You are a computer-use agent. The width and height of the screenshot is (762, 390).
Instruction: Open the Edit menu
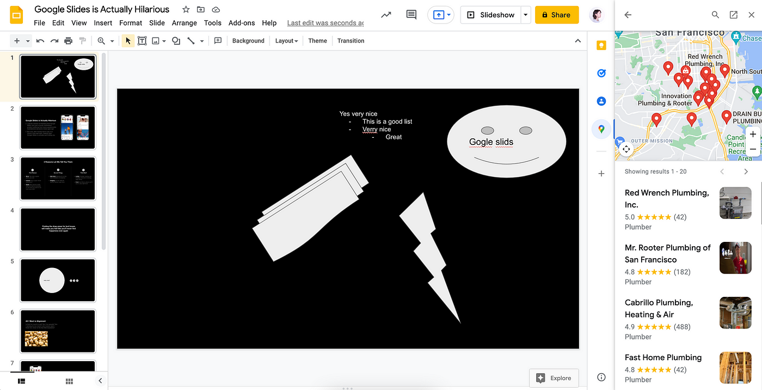click(58, 23)
